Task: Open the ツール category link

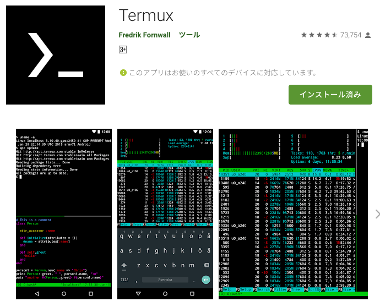Action: coord(189,35)
